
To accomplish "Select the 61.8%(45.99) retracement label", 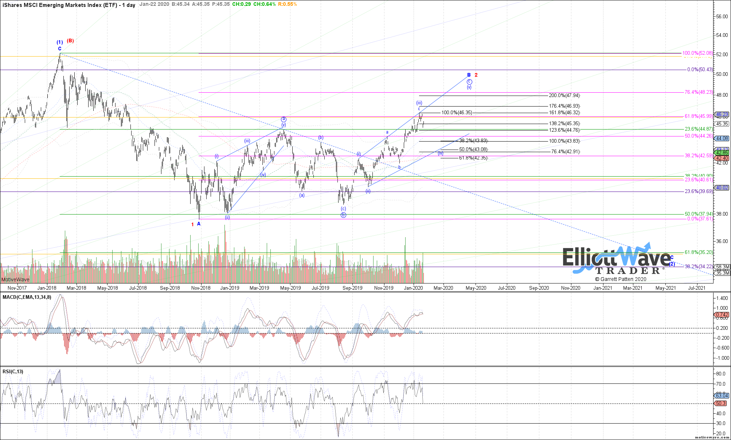I will 698,116.
